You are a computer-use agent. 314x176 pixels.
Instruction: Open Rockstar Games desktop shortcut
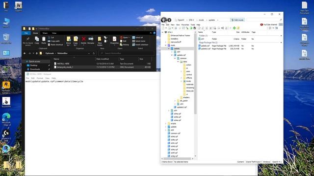(6, 88)
